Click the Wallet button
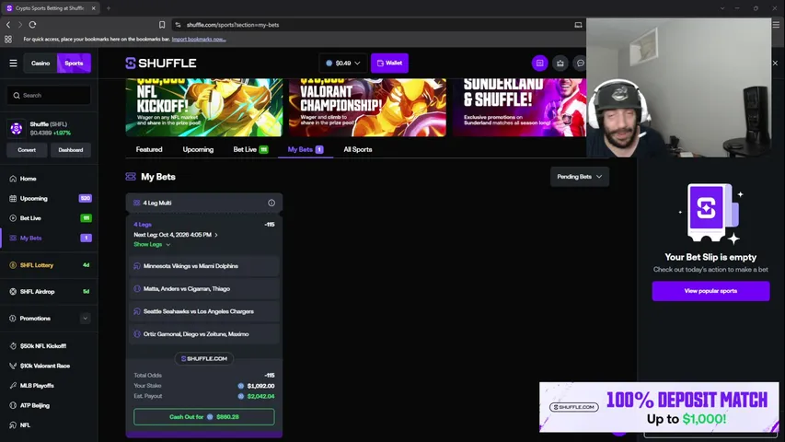The image size is (785, 442). coord(389,64)
